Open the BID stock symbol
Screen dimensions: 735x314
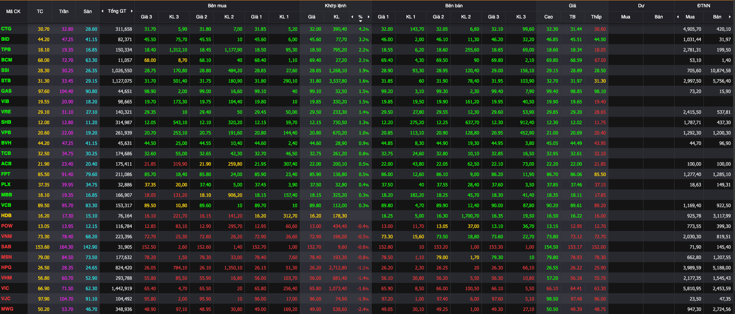(x=5, y=39)
